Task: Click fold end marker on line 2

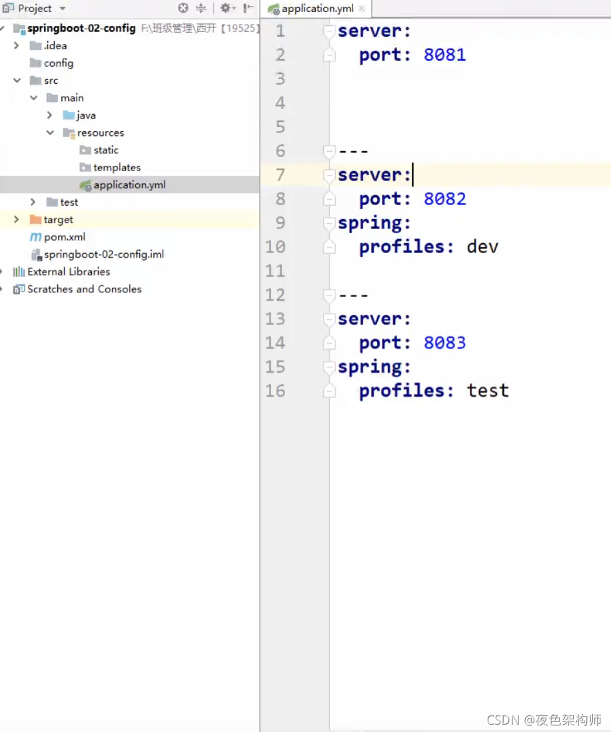Action: [329, 55]
